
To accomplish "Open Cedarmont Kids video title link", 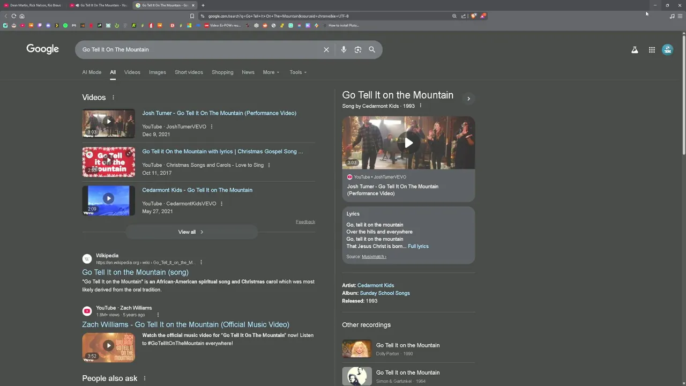I will [197, 190].
